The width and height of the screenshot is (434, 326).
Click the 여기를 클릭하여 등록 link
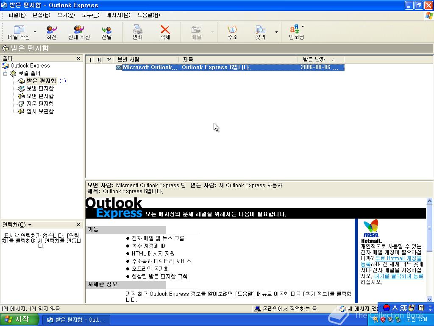[x=398, y=276]
